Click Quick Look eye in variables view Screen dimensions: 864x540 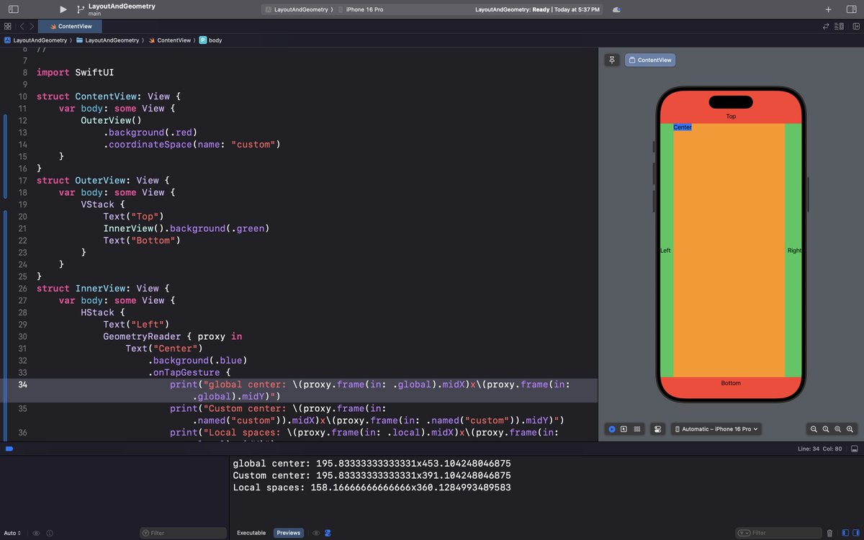click(36, 533)
